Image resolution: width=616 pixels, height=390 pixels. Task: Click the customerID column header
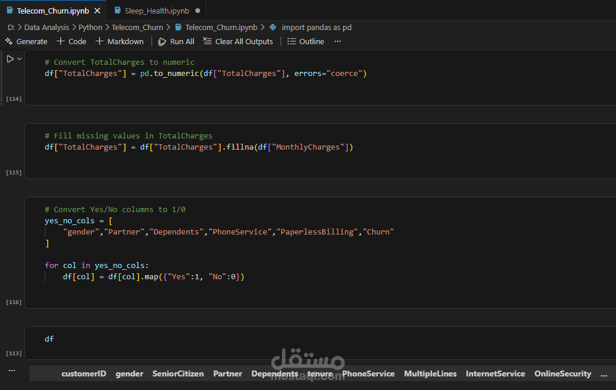(x=84, y=374)
